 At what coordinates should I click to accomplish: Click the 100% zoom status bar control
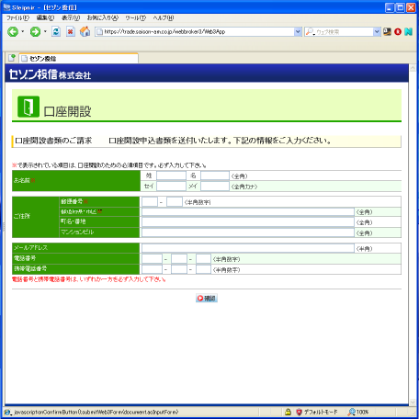[x=358, y=412]
